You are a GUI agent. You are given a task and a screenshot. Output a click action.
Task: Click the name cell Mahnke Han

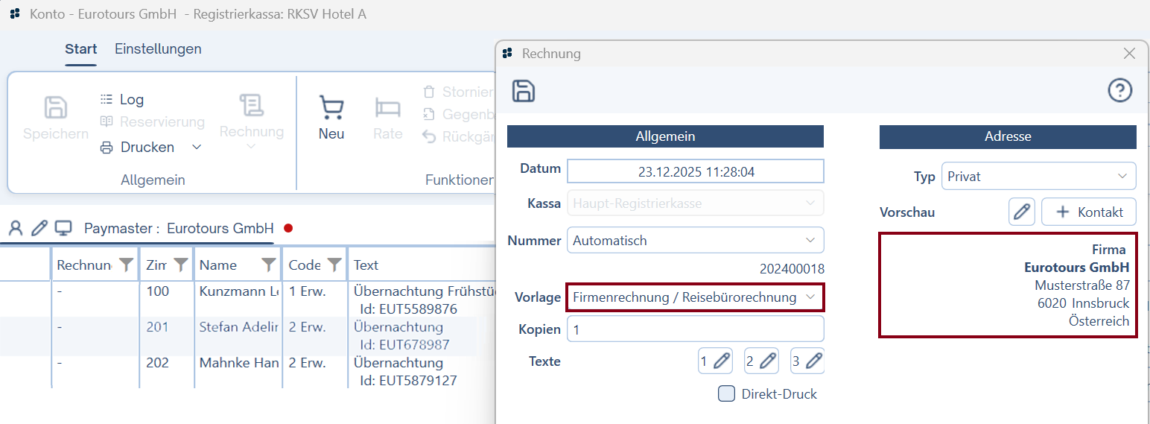238,370
